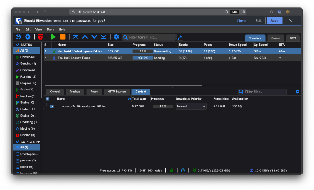This screenshot has width=314, height=190.
Task: Click the add torrent link icon
Action: tap(18, 37)
